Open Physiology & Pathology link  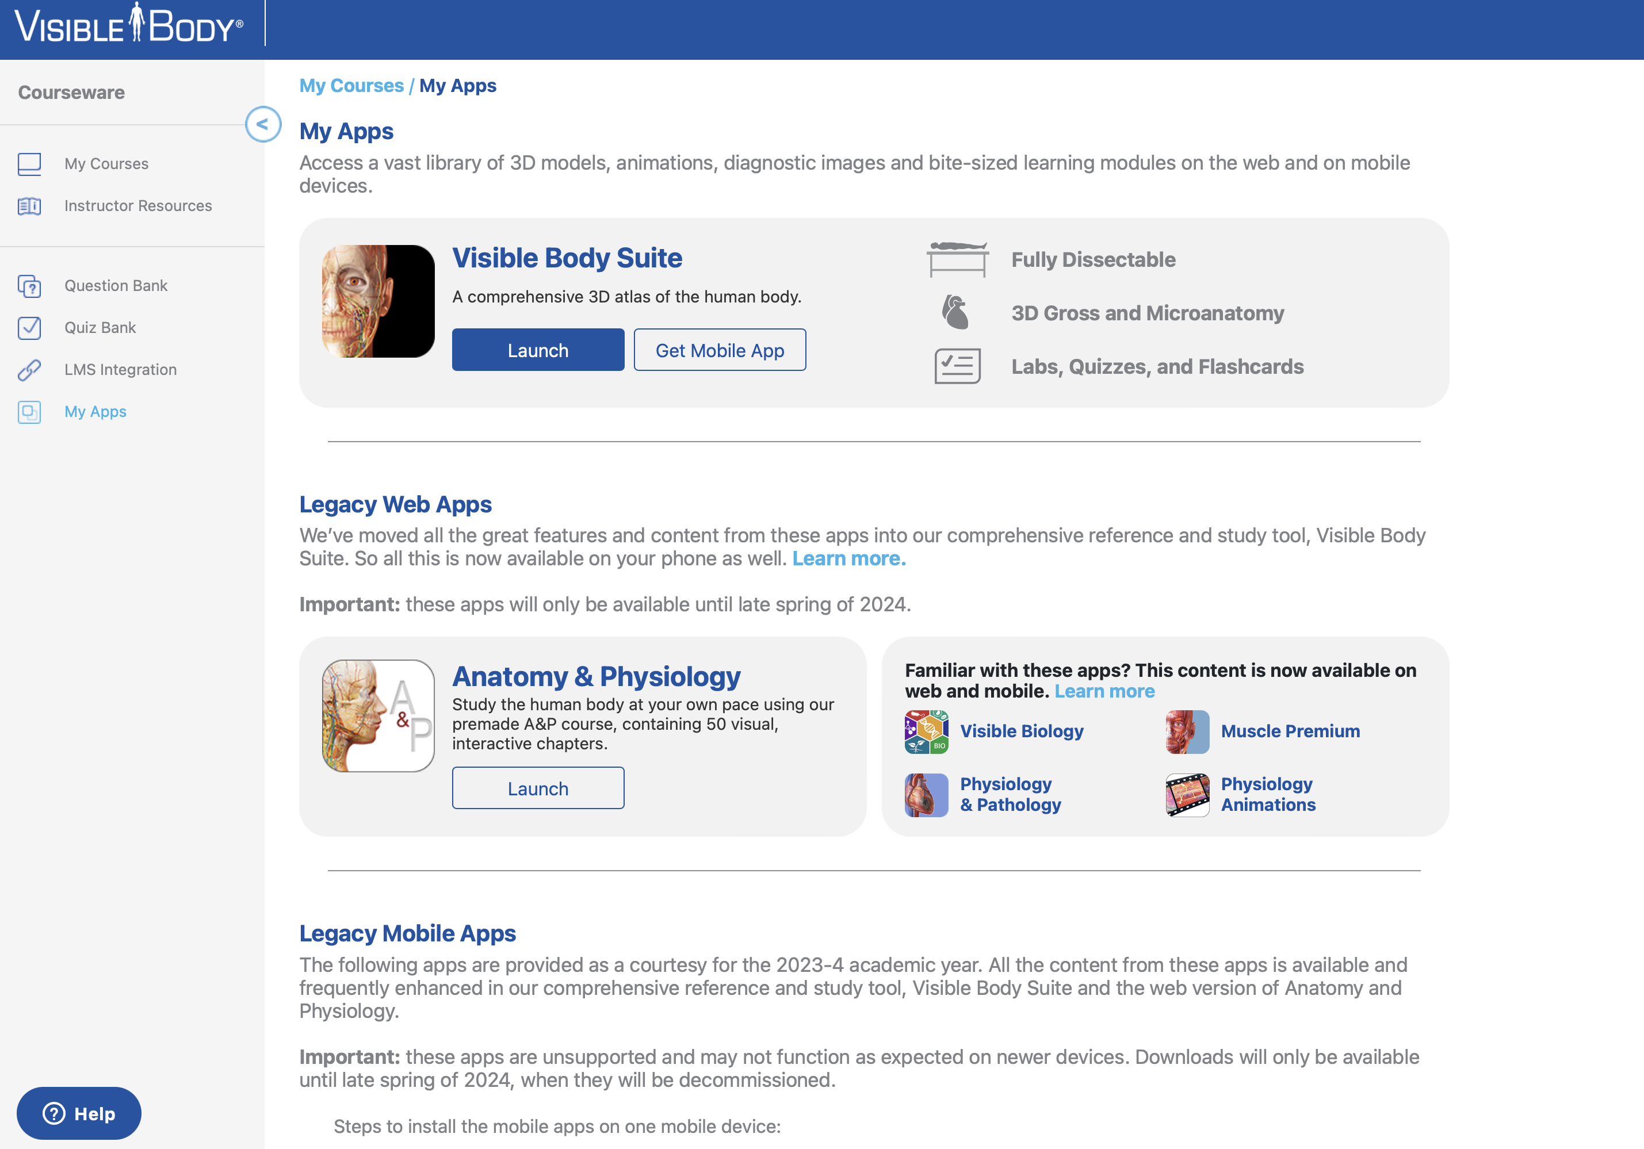[x=1010, y=794]
